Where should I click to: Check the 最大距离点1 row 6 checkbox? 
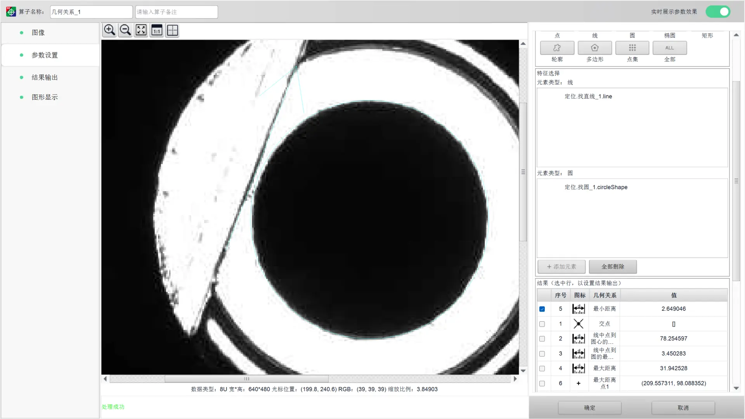click(x=542, y=383)
